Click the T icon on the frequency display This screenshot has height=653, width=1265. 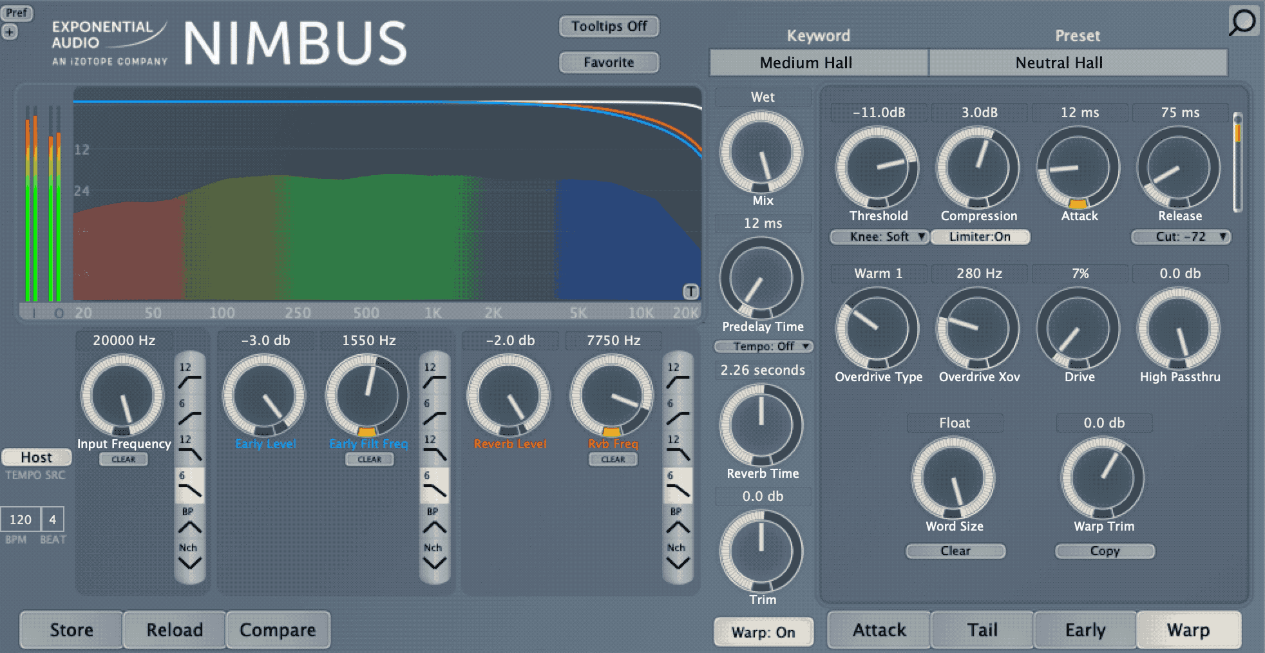(690, 292)
